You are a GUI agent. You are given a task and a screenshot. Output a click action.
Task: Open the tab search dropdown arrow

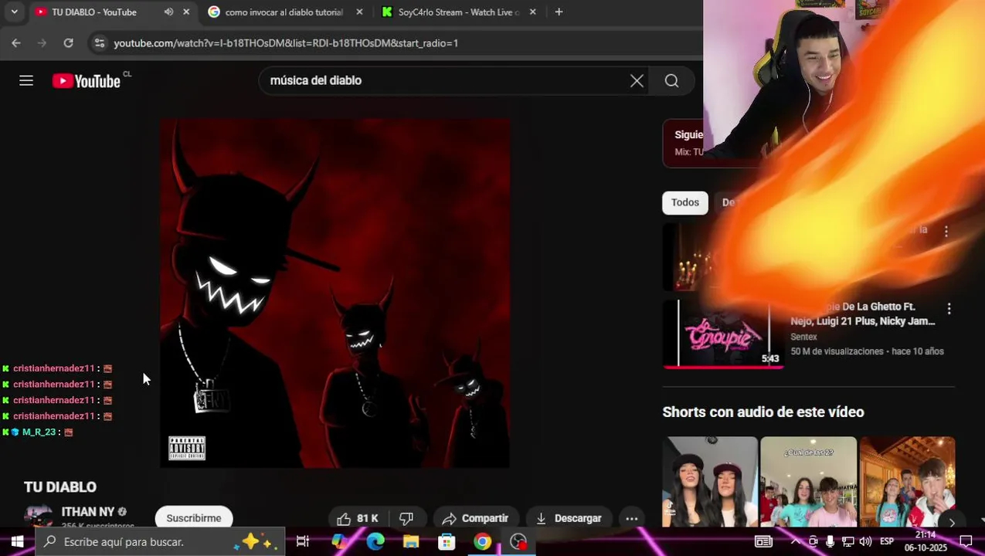pyautogui.click(x=14, y=12)
